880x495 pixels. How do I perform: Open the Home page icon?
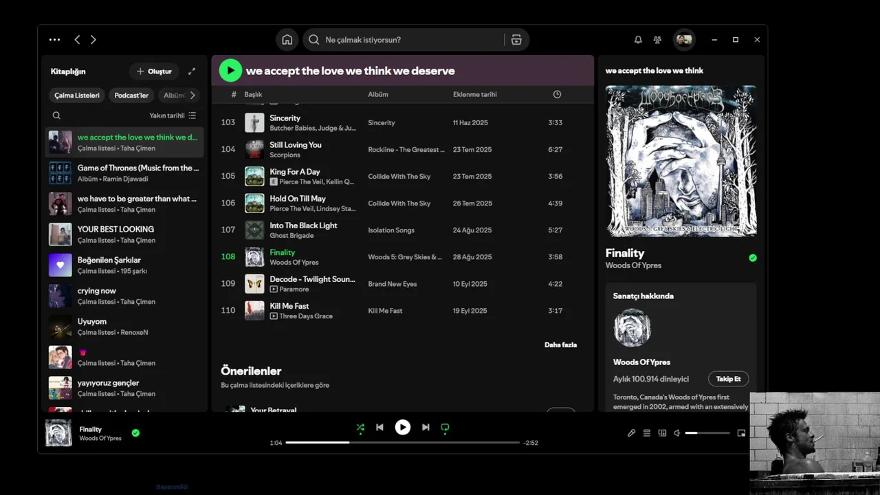tap(287, 40)
